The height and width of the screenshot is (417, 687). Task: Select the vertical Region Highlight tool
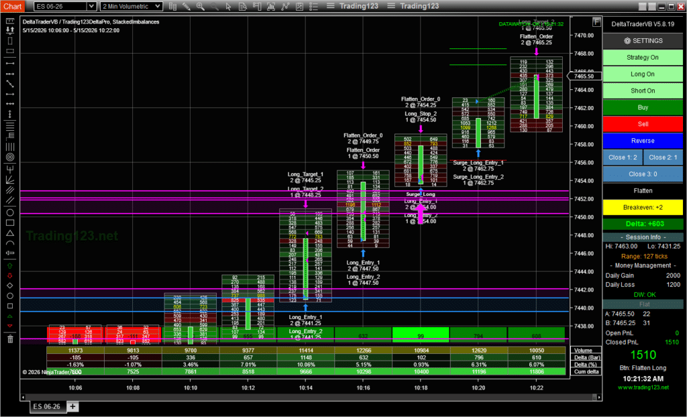coord(10,41)
